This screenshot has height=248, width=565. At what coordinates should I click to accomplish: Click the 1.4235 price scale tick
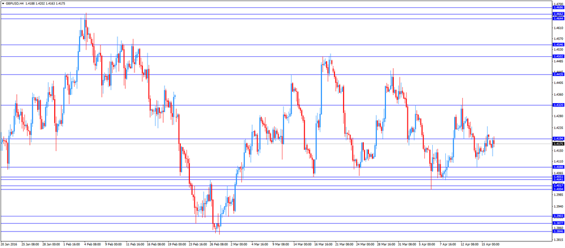(559, 127)
